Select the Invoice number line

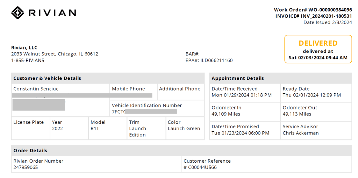pyautogui.click(x=314, y=16)
